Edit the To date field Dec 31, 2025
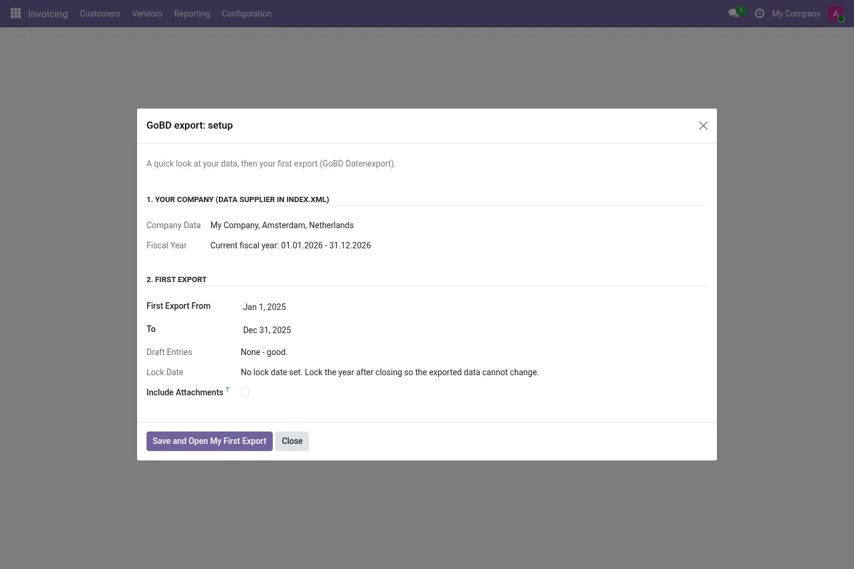854x569 pixels. [x=474, y=330]
